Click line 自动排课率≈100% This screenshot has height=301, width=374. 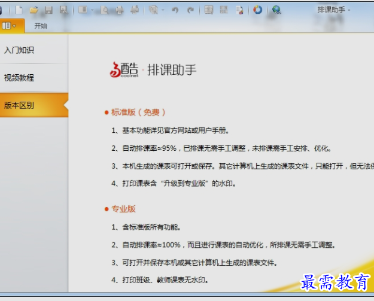click(x=223, y=245)
